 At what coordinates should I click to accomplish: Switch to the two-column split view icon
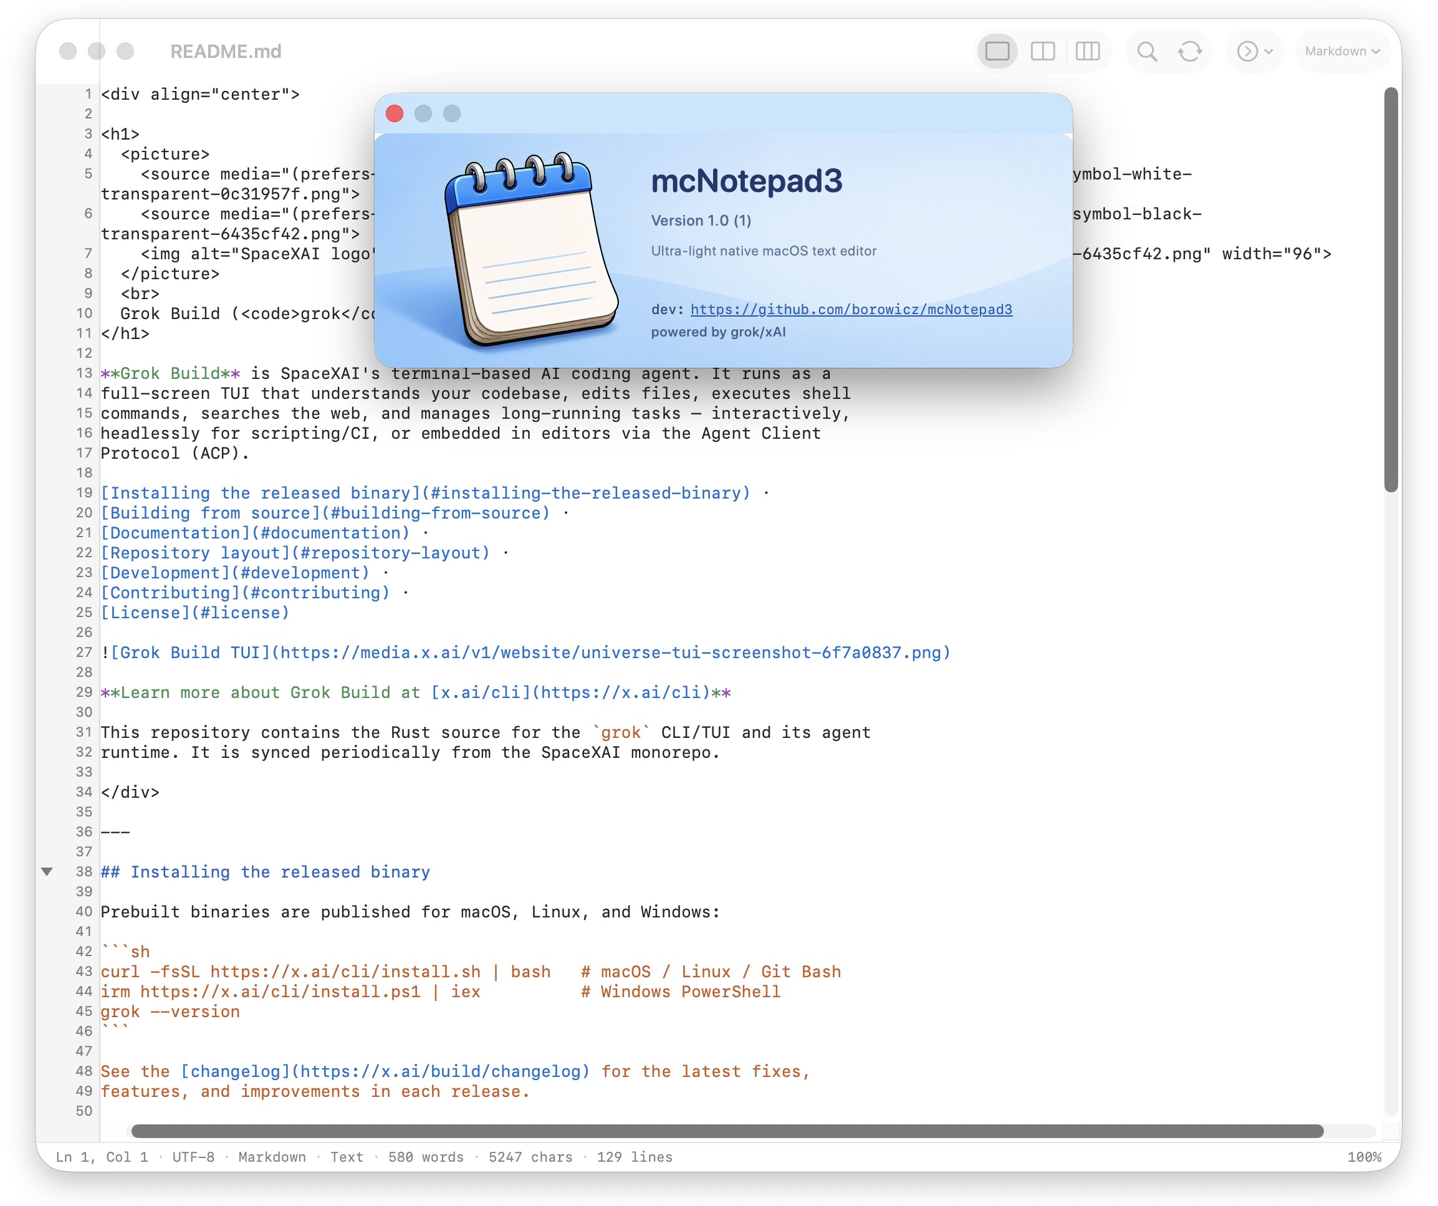click(x=1042, y=51)
